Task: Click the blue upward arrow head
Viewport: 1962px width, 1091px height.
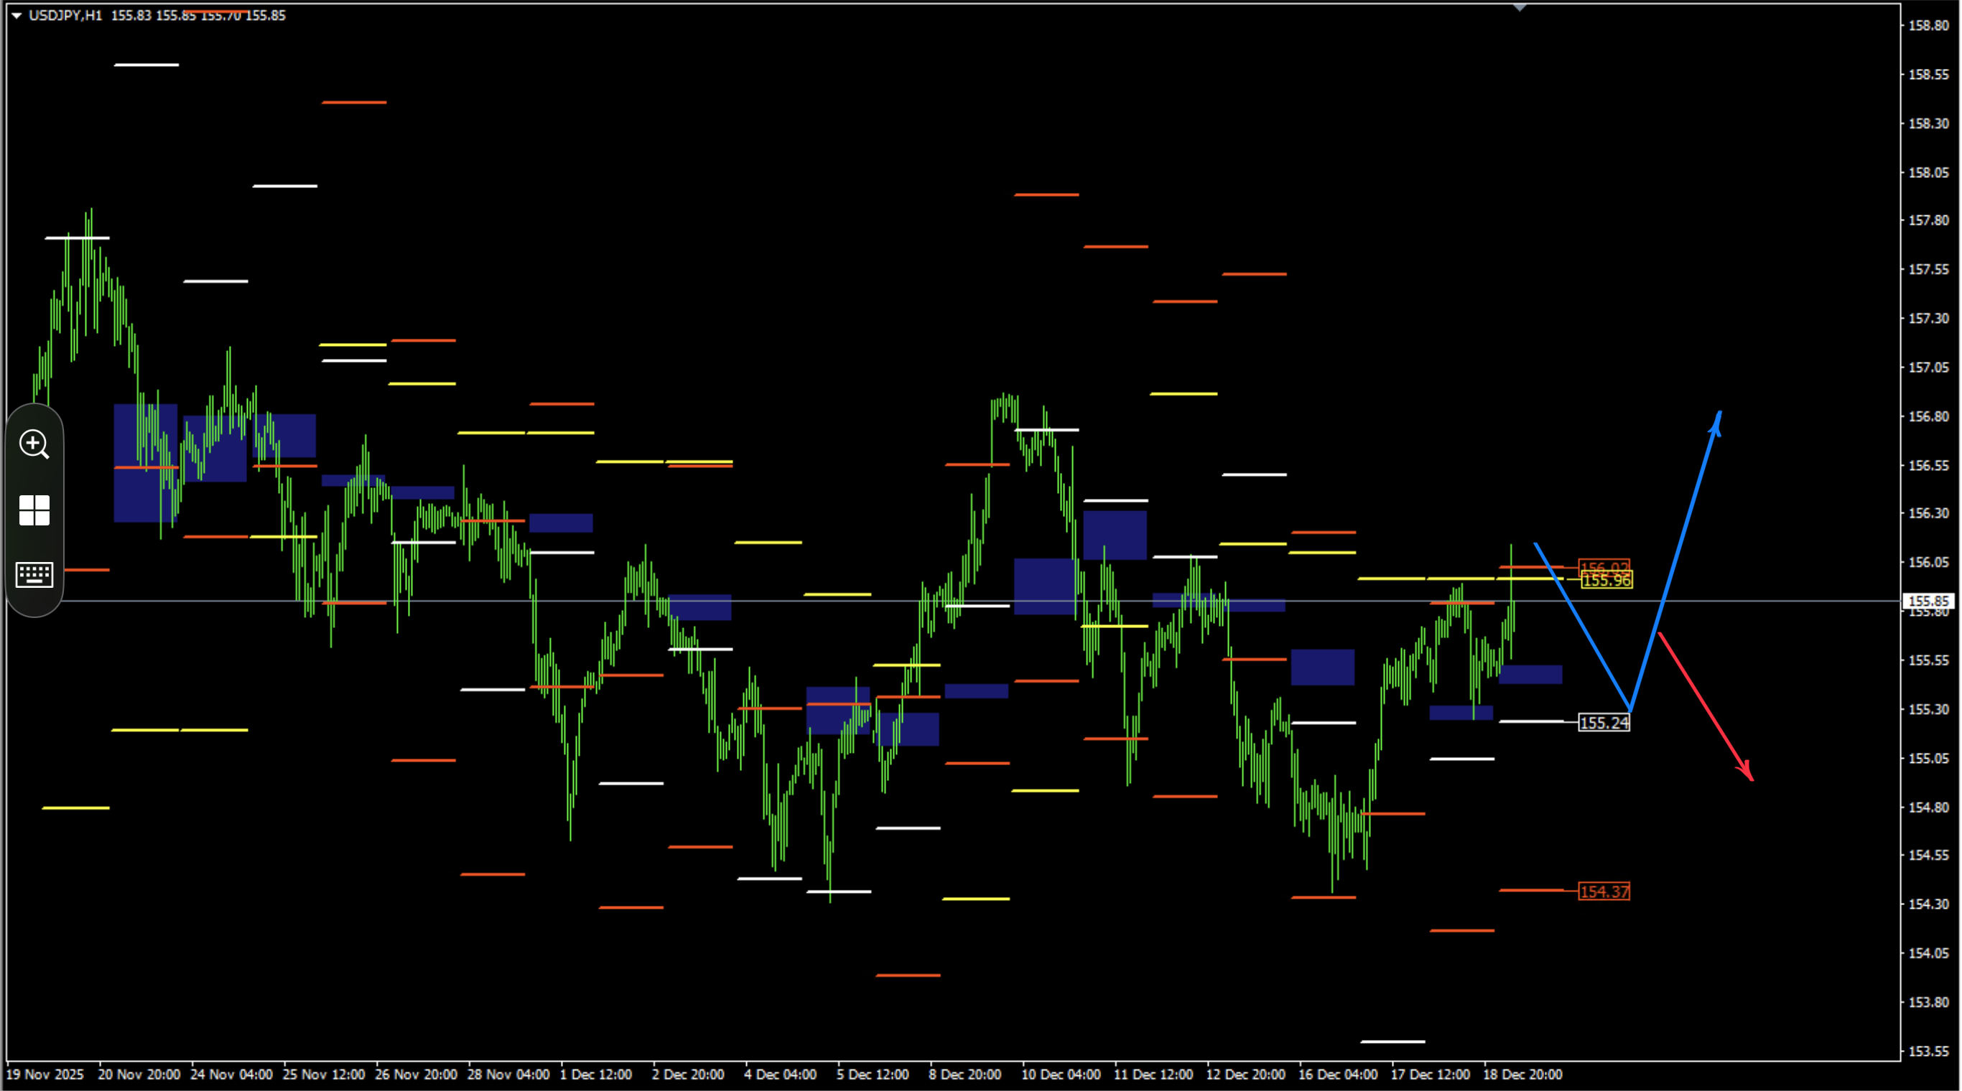Action: tap(1718, 423)
